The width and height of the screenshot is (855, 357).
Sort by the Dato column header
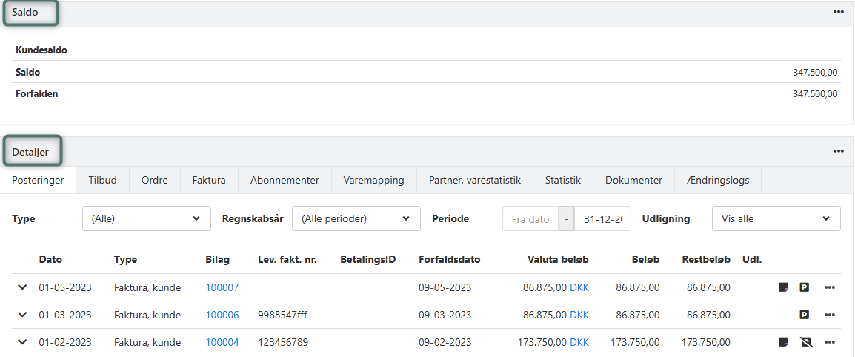[50, 260]
